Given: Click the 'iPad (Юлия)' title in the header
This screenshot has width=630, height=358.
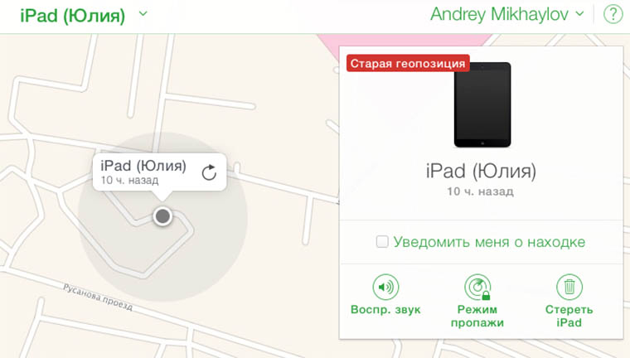Looking at the screenshot, I should (73, 15).
